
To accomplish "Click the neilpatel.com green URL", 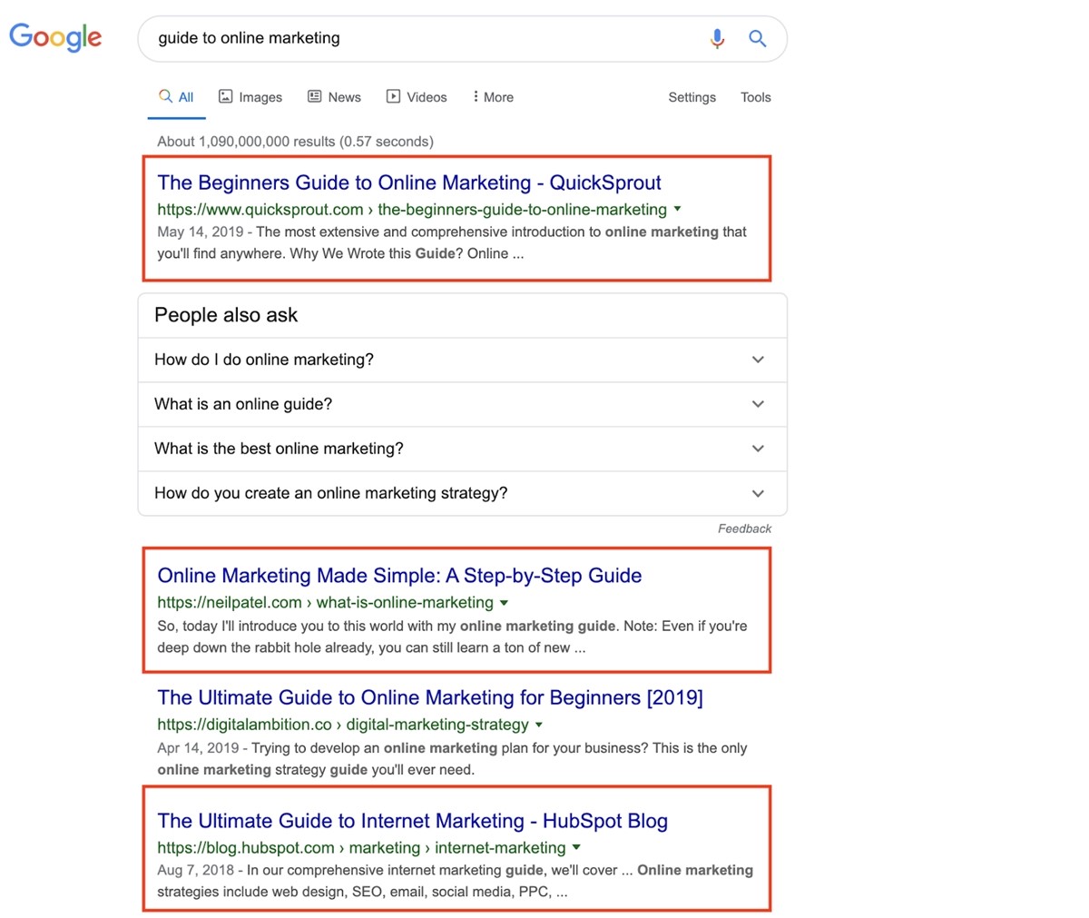I will tap(325, 603).
